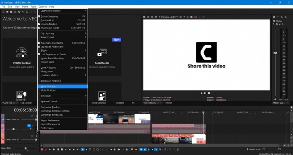Toggle Snap to Grid option
The height and width of the screenshot is (155, 293).
(x=63, y=20)
